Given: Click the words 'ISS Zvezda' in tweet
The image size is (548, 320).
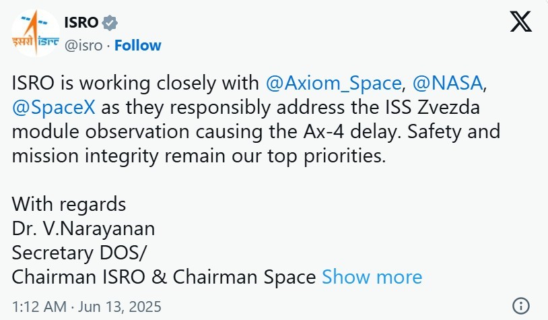Looking at the screenshot, I should coord(432,107).
